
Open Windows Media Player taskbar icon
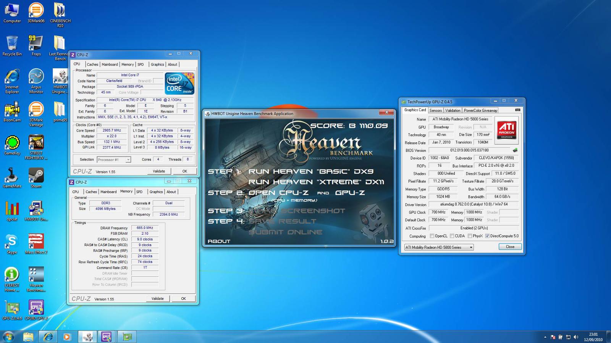point(67,337)
